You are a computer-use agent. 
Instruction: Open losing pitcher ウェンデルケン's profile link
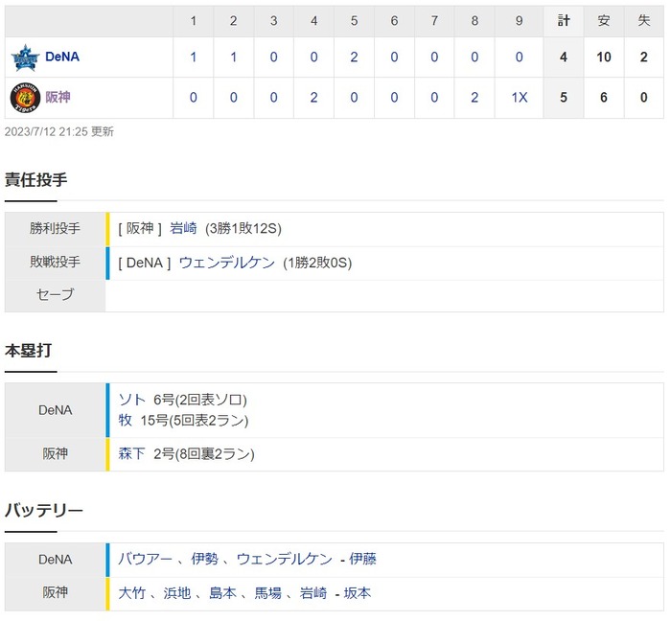(227, 263)
